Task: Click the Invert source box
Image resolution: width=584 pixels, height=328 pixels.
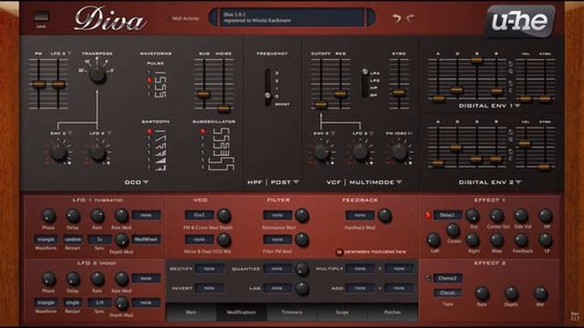Action: (209, 288)
